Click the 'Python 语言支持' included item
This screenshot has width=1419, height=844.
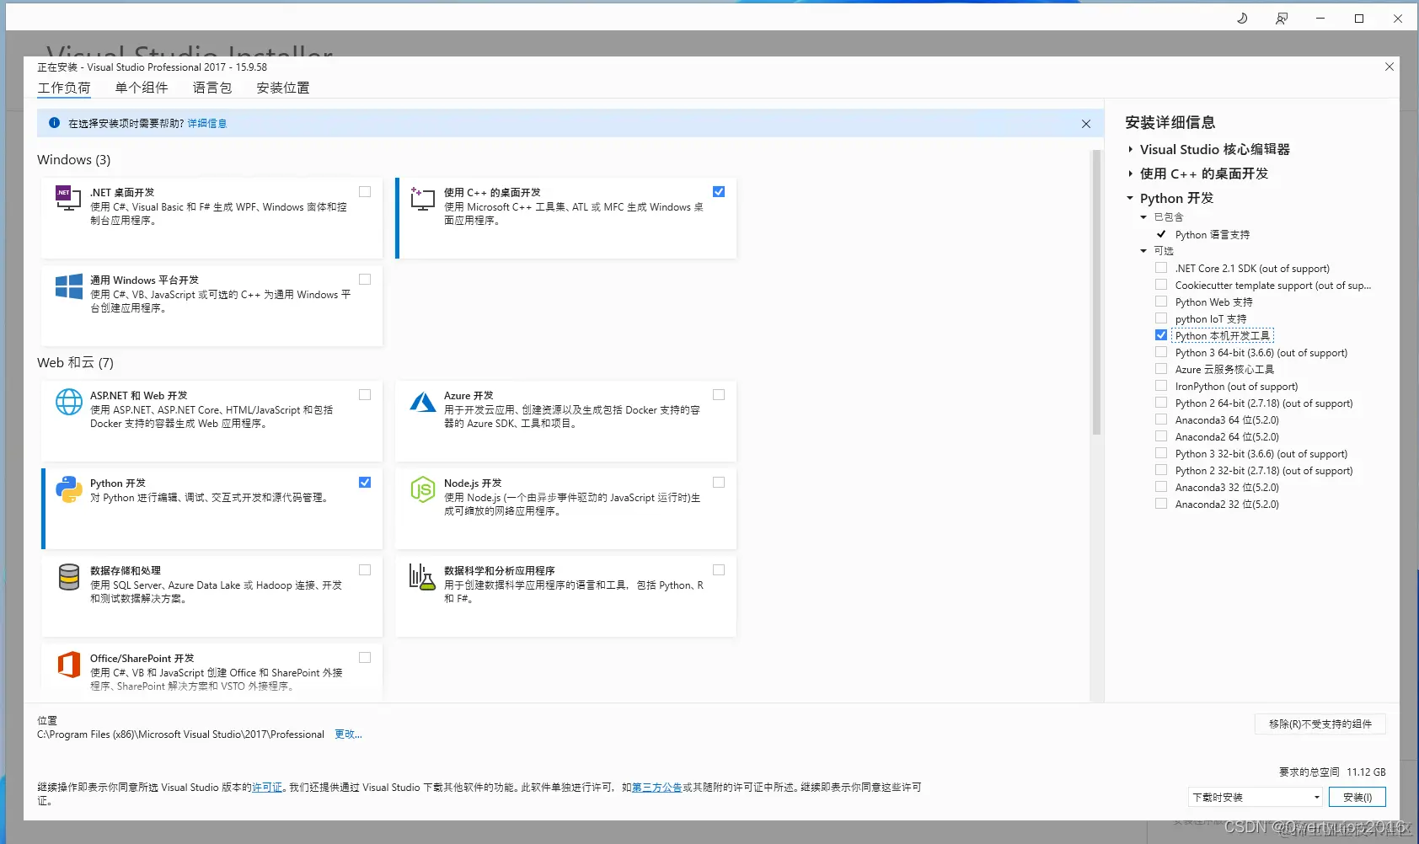[1213, 234]
